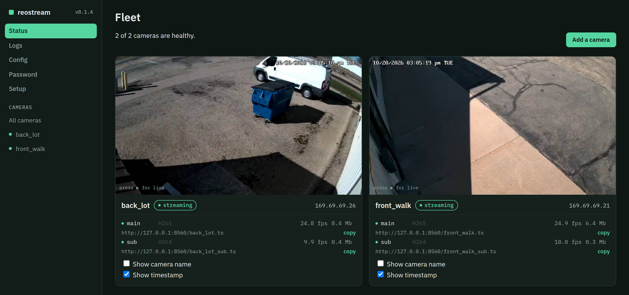Select IP address 169.69.69.21
The height and width of the screenshot is (295, 629).
point(589,206)
